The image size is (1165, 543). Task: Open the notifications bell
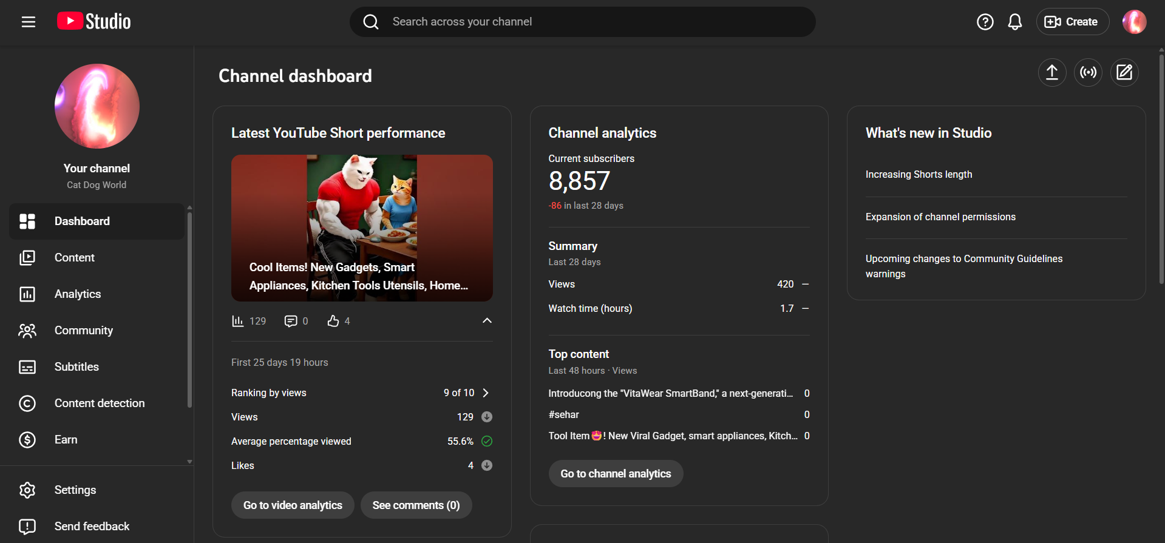point(1014,22)
